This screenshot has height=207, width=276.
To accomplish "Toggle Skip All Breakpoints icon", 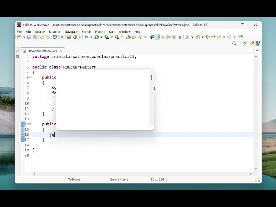I will (62, 37).
